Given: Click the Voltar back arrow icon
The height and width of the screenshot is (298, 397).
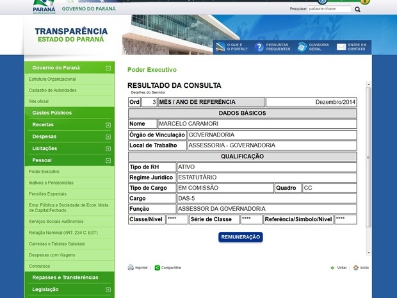Looking at the screenshot, I should pos(333,268).
